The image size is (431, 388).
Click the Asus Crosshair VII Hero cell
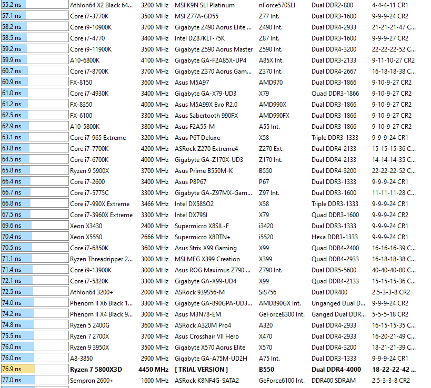point(207,336)
